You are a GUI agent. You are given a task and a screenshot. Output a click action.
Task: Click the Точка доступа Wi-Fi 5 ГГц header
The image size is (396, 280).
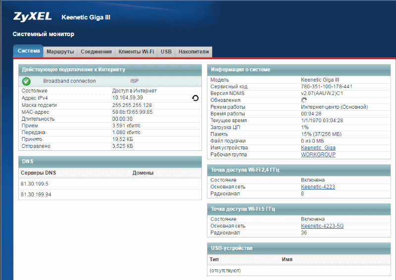[299, 209]
